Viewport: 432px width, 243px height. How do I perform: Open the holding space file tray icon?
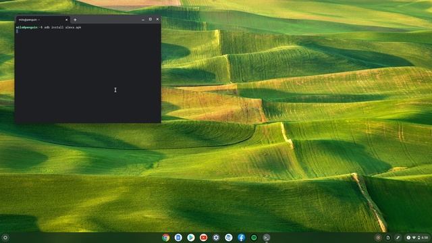[388, 238]
